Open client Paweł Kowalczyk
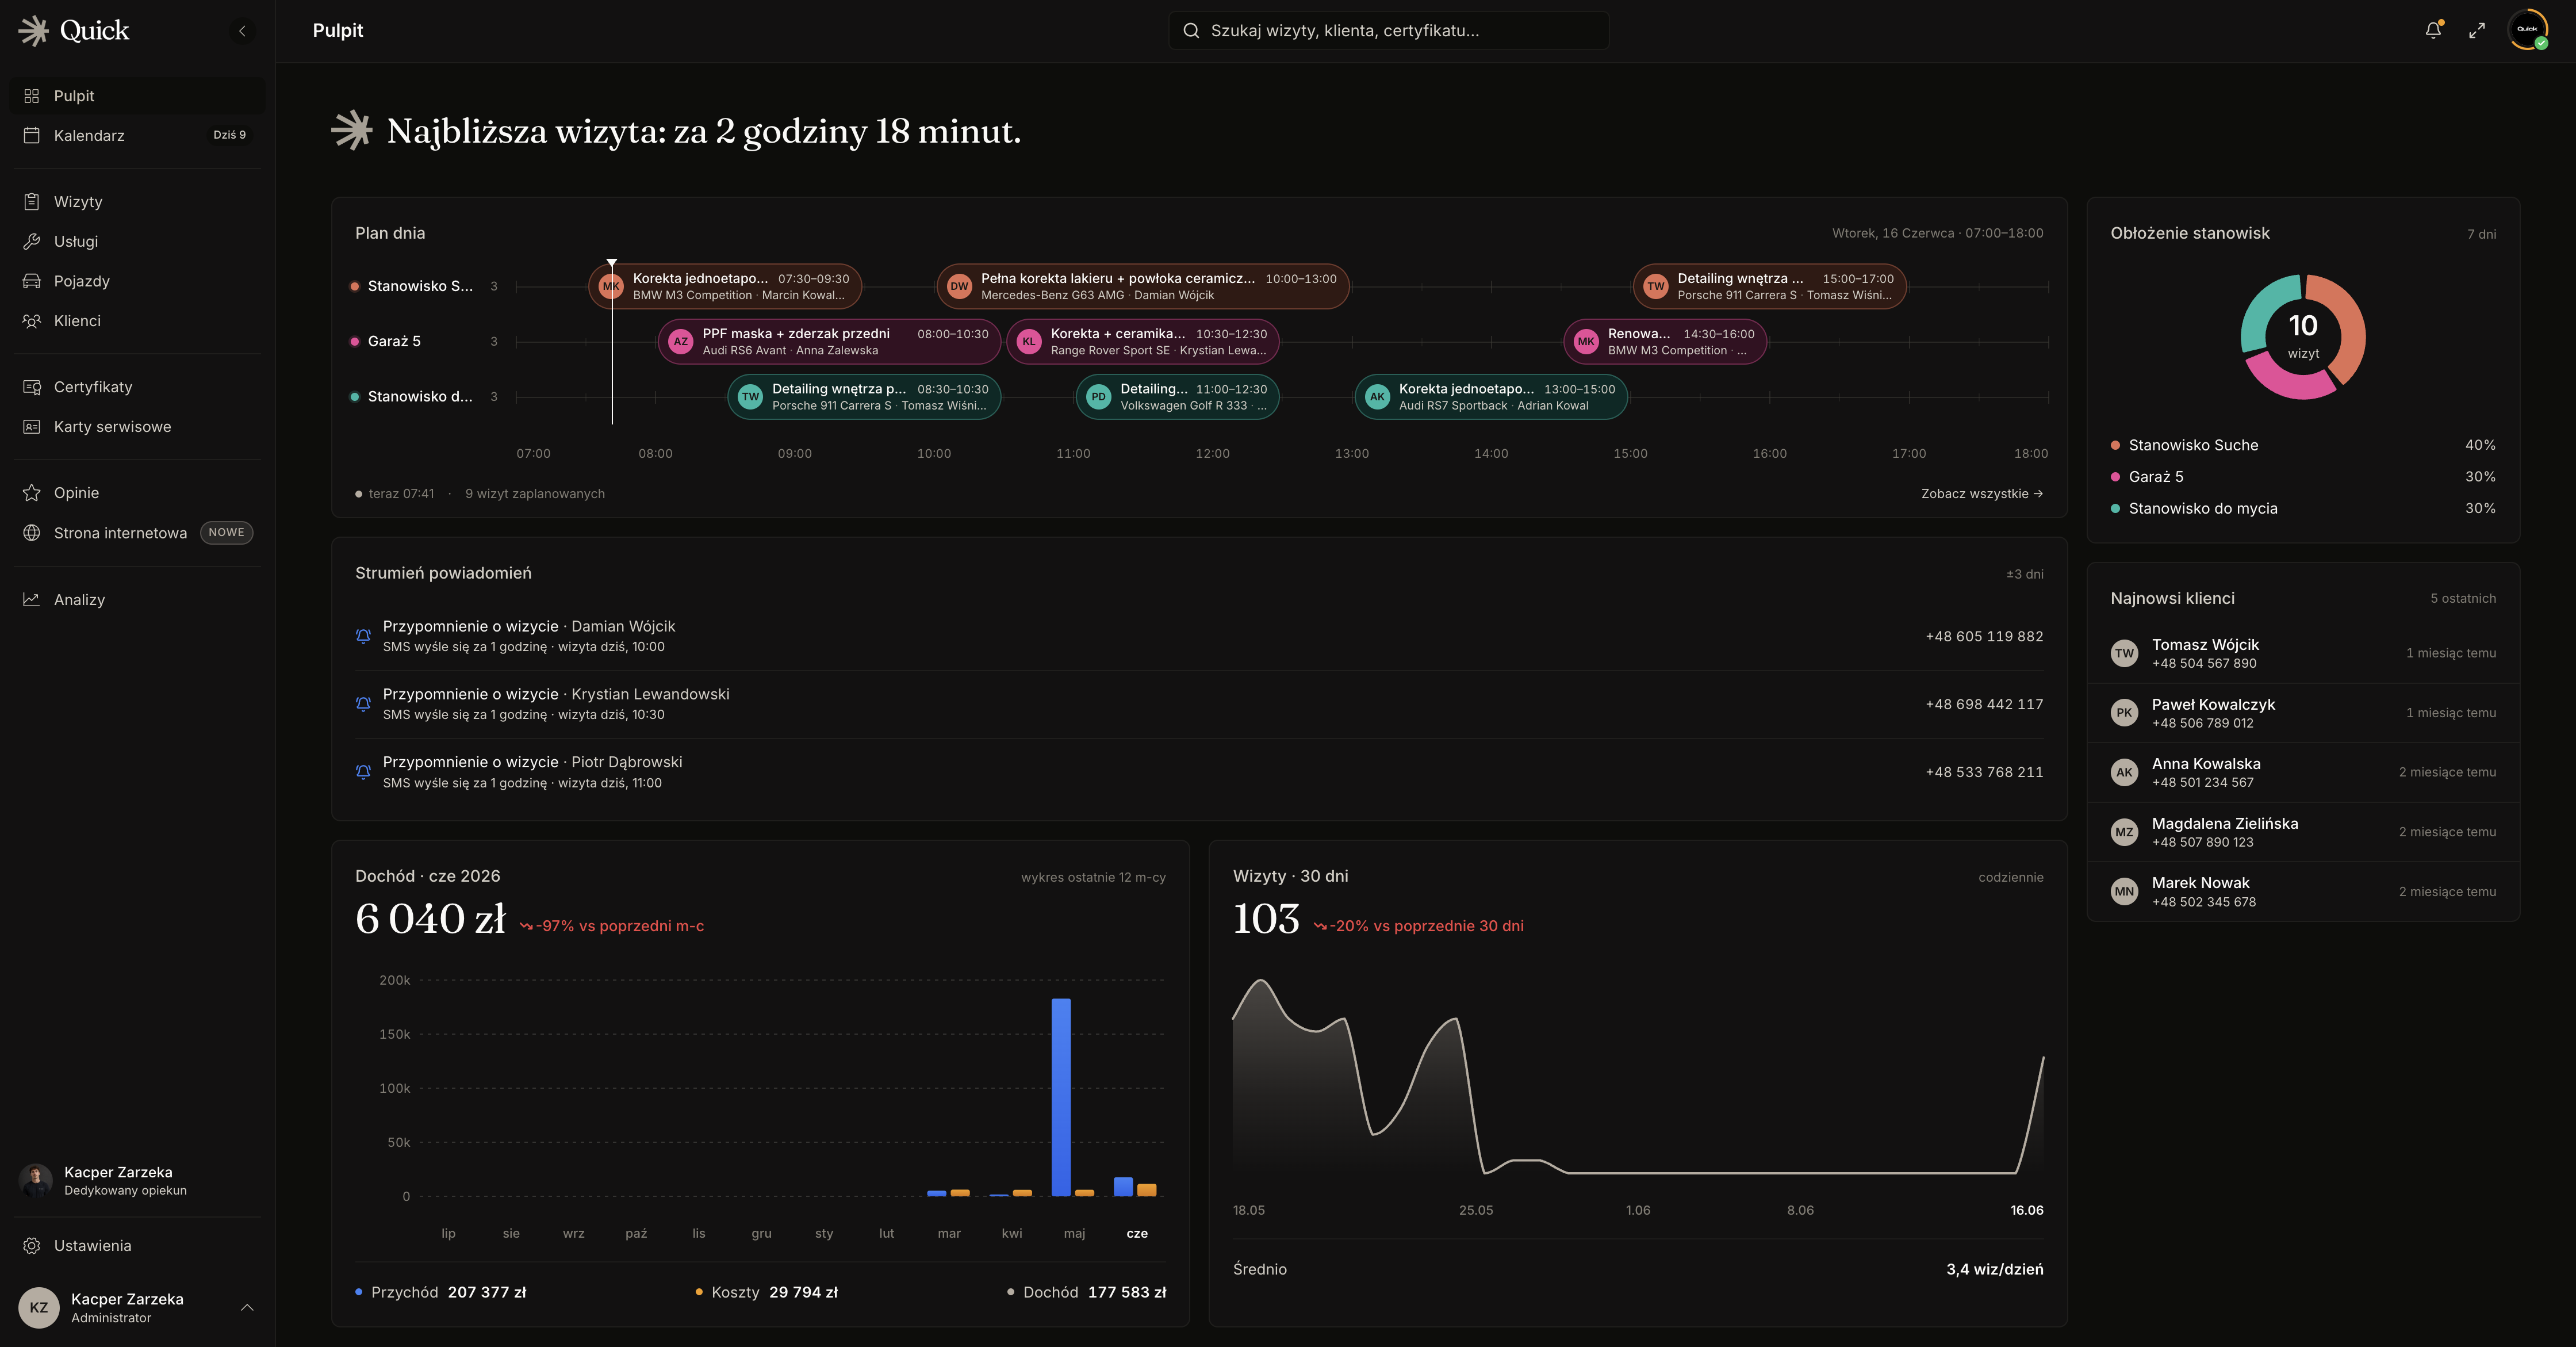 (x=2302, y=713)
